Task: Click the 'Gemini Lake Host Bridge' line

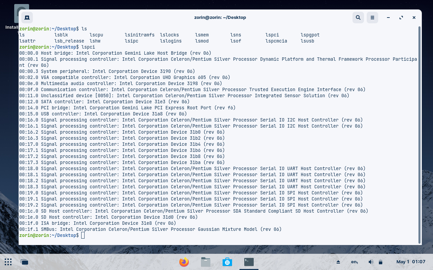Action: point(115,53)
